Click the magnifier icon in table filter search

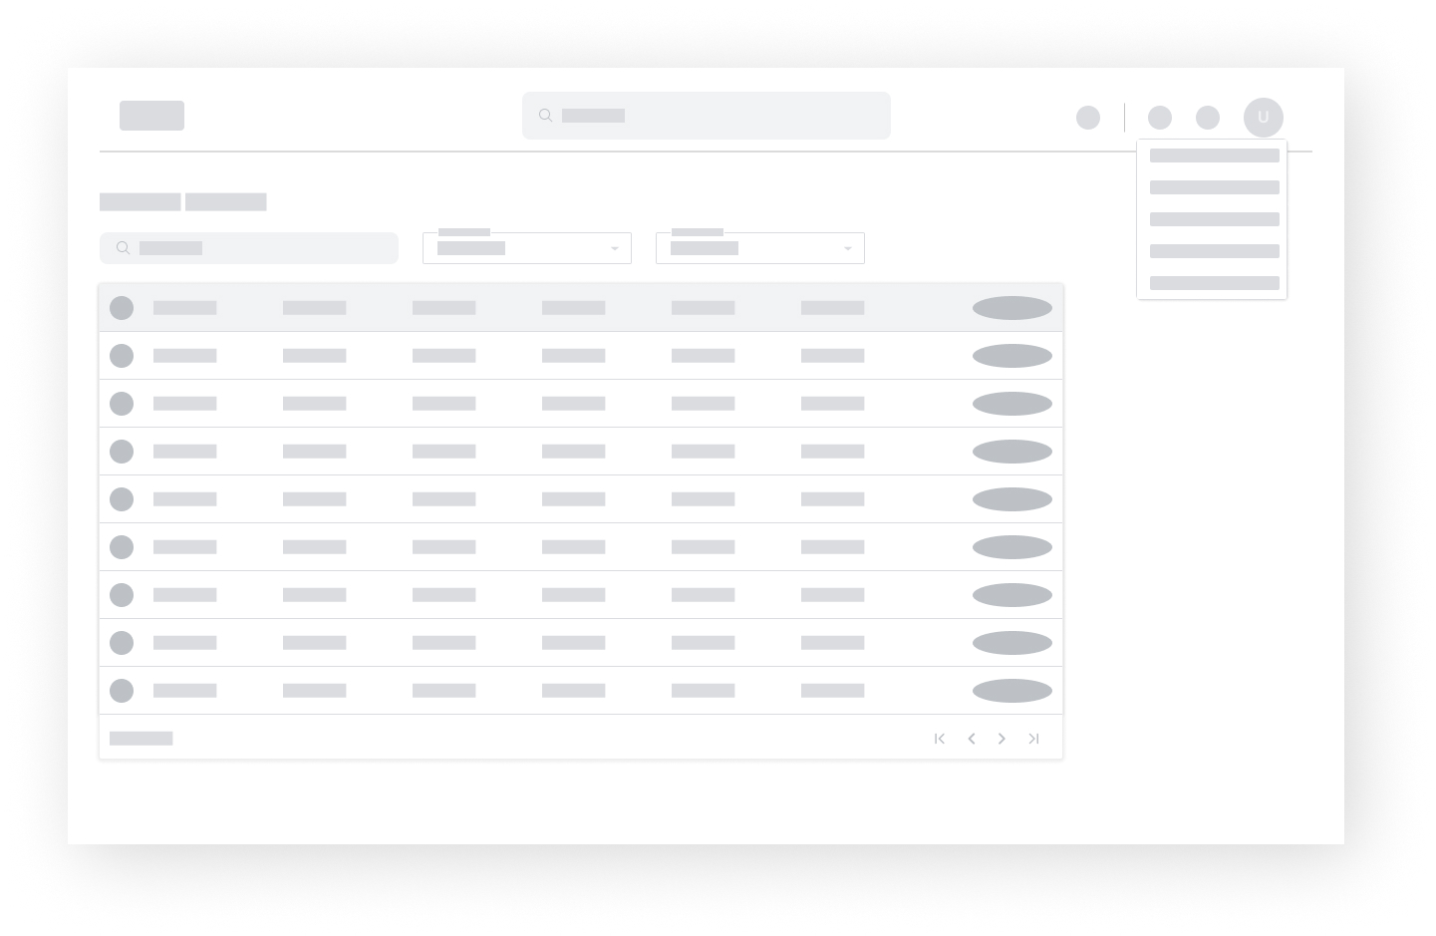(x=123, y=248)
